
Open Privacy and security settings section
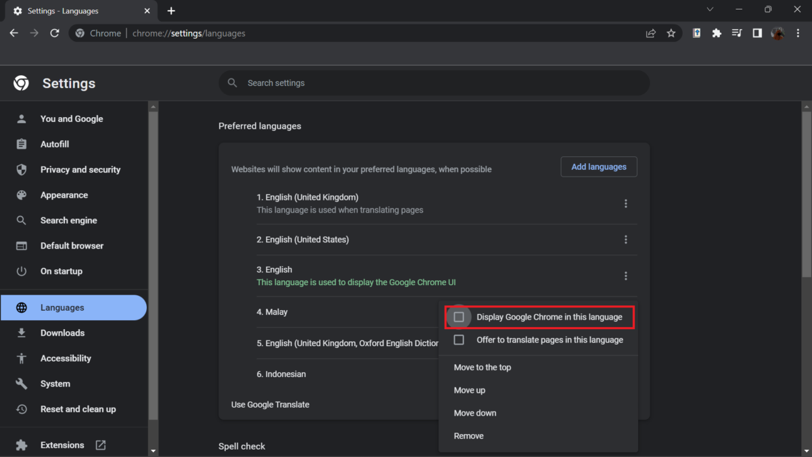point(80,170)
